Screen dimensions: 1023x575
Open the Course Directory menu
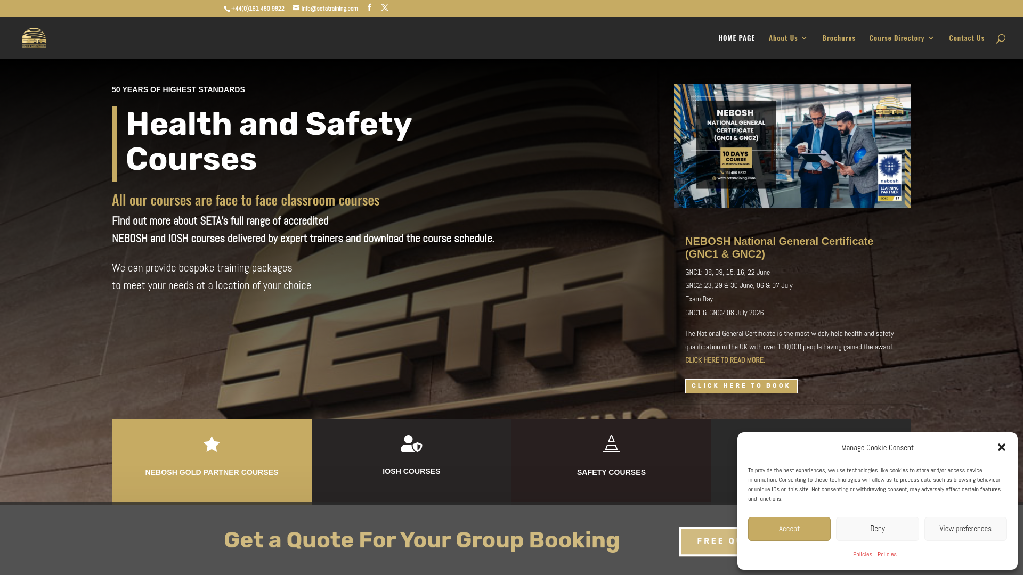coord(897,38)
